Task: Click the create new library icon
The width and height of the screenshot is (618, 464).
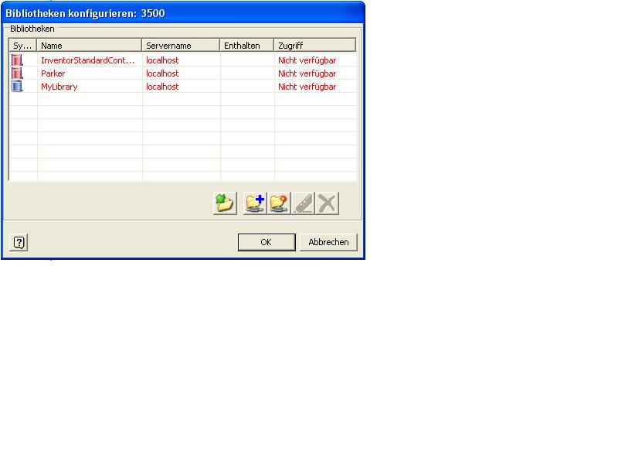Action: coord(279,203)
